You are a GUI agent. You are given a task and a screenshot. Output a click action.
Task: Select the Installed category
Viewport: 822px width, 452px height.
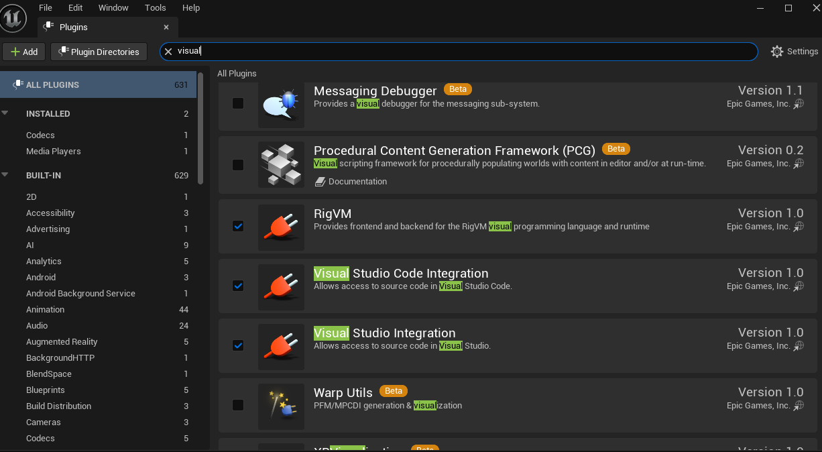(99, 114)
